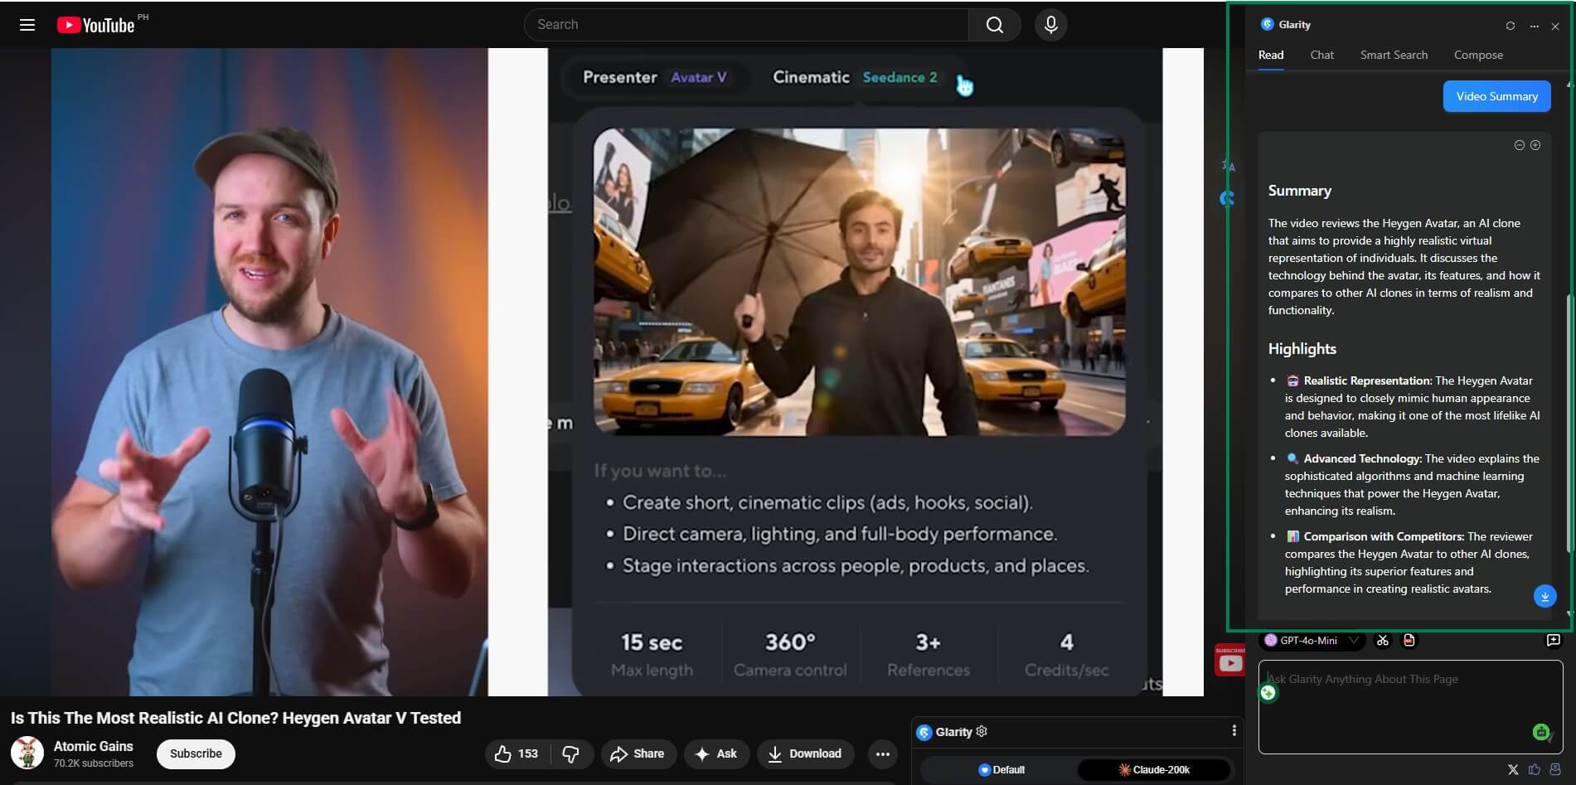Screen dimensions: 1576x785
Task: Click the Share button under the video
Action: [638, 754]
